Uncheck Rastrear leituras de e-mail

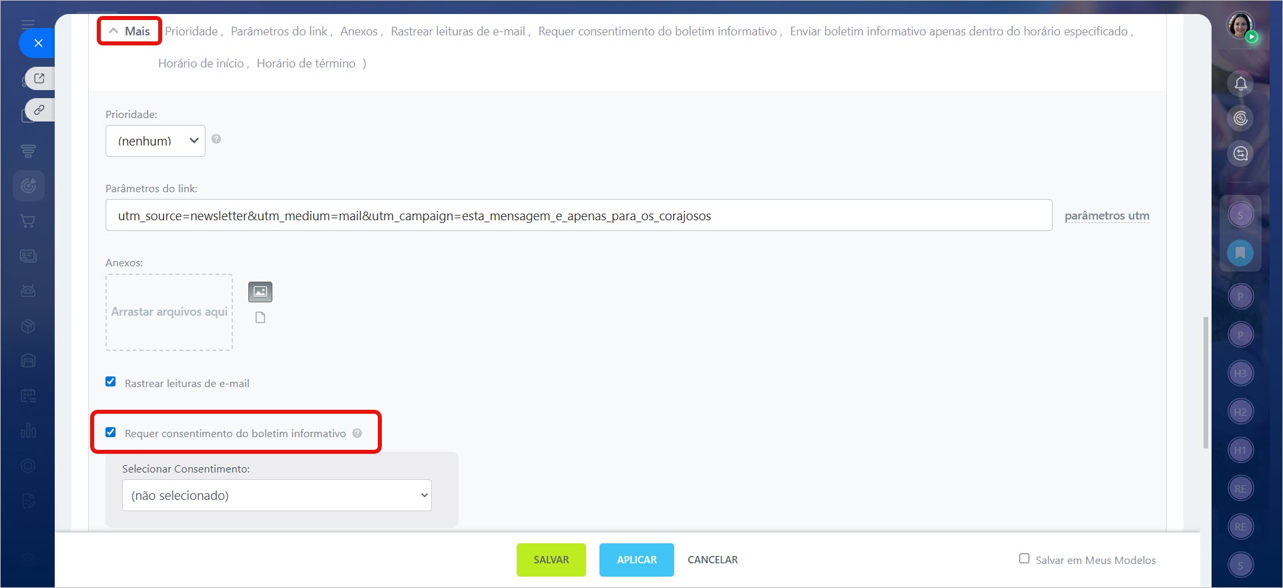coord(111,382)
